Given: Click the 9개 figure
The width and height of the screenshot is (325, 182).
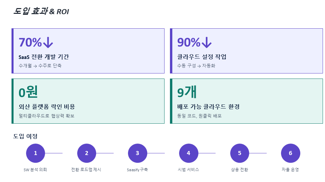Looking at the screenshot, I should pos(187,92).
